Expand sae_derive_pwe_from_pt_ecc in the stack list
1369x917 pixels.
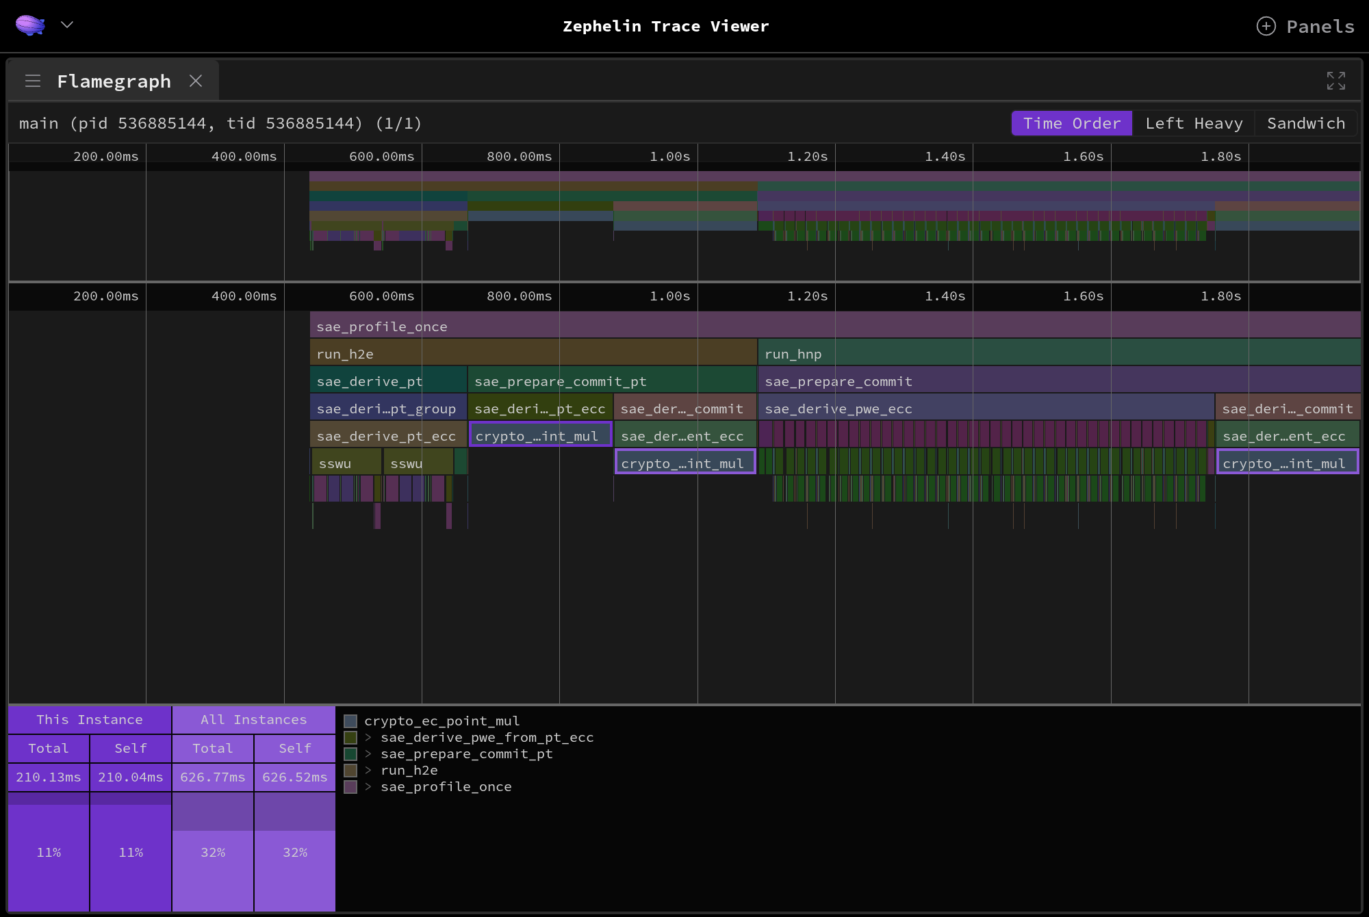tap(368, 737)
